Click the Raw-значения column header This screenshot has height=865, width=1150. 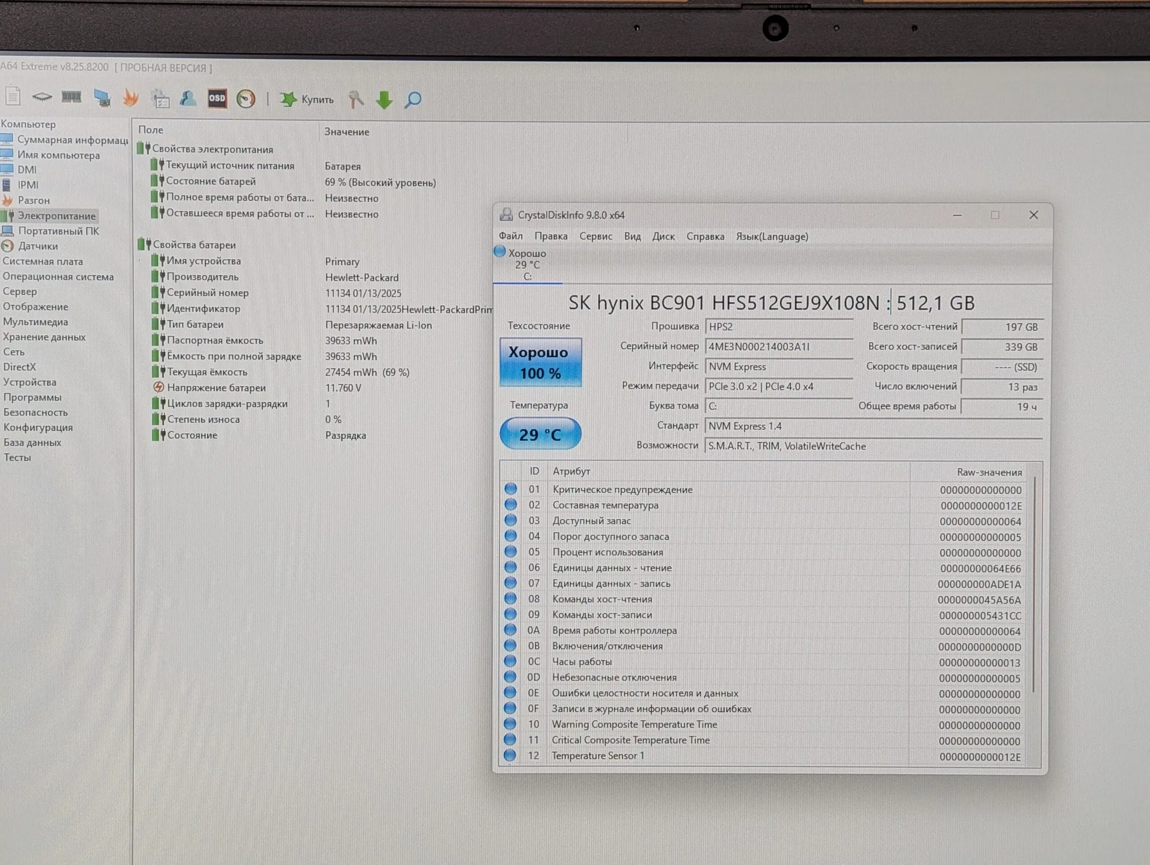989,472
